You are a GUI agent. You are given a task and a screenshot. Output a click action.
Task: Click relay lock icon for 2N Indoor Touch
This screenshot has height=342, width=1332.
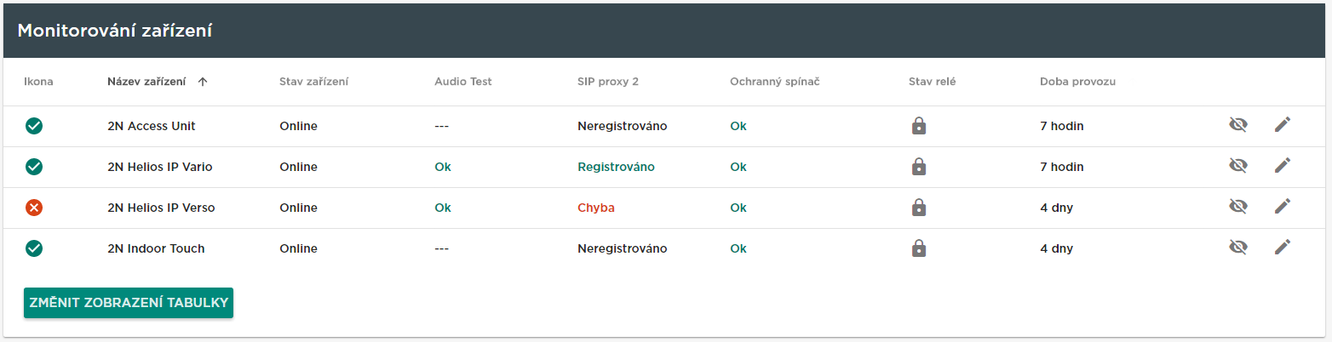(919, 248)
